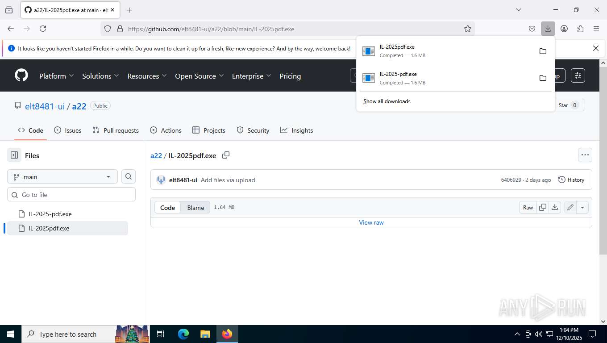The image size is (607, 343).
Task: Switch to Blame view toggle
Action: click(195, 207)
